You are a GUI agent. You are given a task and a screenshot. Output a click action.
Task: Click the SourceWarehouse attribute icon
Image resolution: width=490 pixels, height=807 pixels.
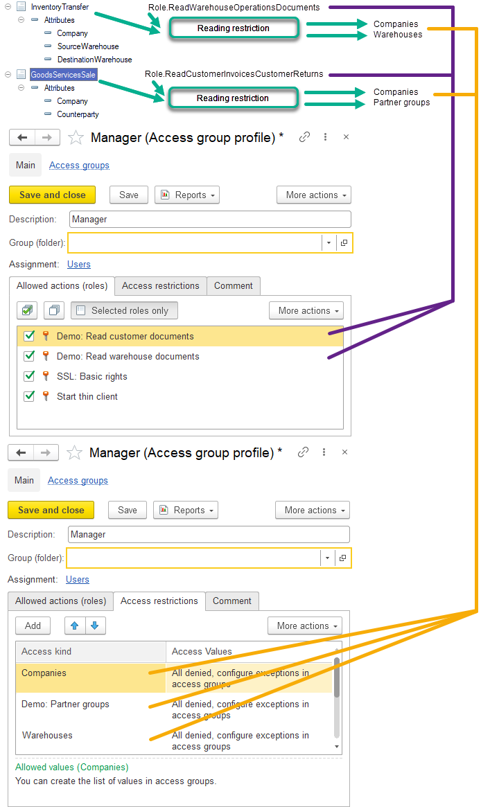[x=48, y=46]
